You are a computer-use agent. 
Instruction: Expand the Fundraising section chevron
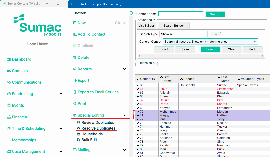click(x=61, y=94)
